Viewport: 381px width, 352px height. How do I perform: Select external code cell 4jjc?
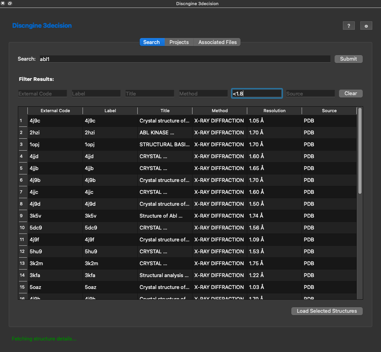point(55,192)
